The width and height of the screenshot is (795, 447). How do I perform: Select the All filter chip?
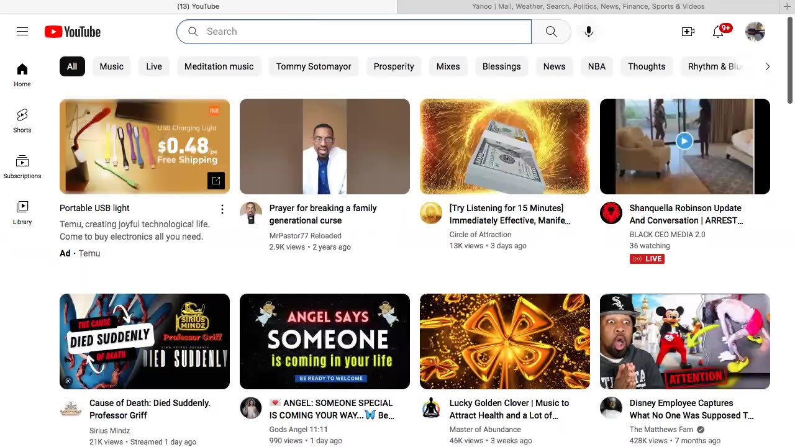click(72, 66)
